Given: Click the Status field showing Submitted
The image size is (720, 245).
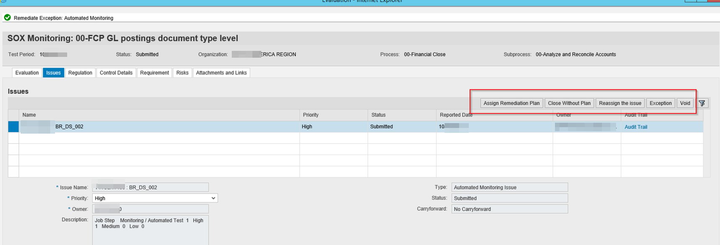Looking at the screenshot, I should pyautogui.click(x=510, y=198).
